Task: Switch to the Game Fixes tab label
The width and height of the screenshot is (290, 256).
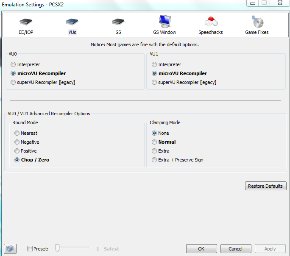Action: (257, 32)
